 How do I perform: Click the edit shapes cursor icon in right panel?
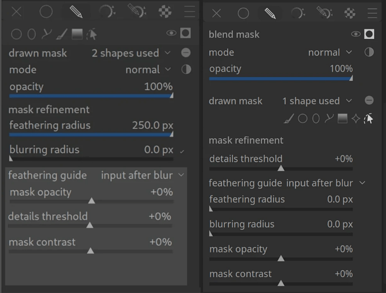pos(369,118)
